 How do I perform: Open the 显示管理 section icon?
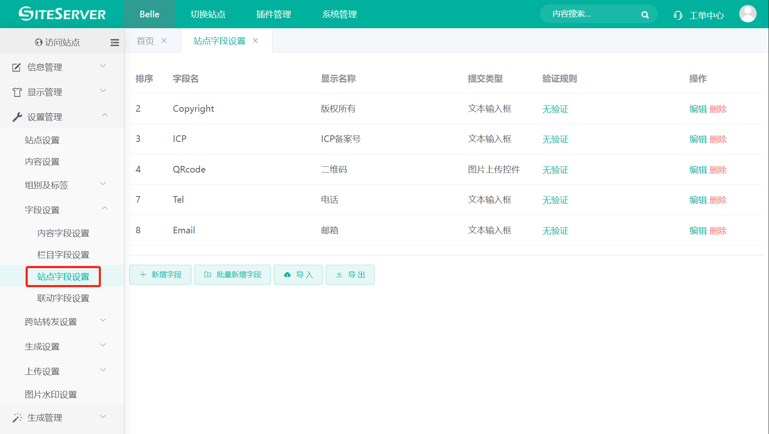pos(16,92)
